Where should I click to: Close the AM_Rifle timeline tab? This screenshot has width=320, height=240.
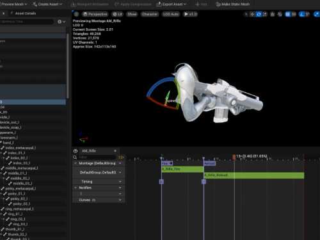115,151
